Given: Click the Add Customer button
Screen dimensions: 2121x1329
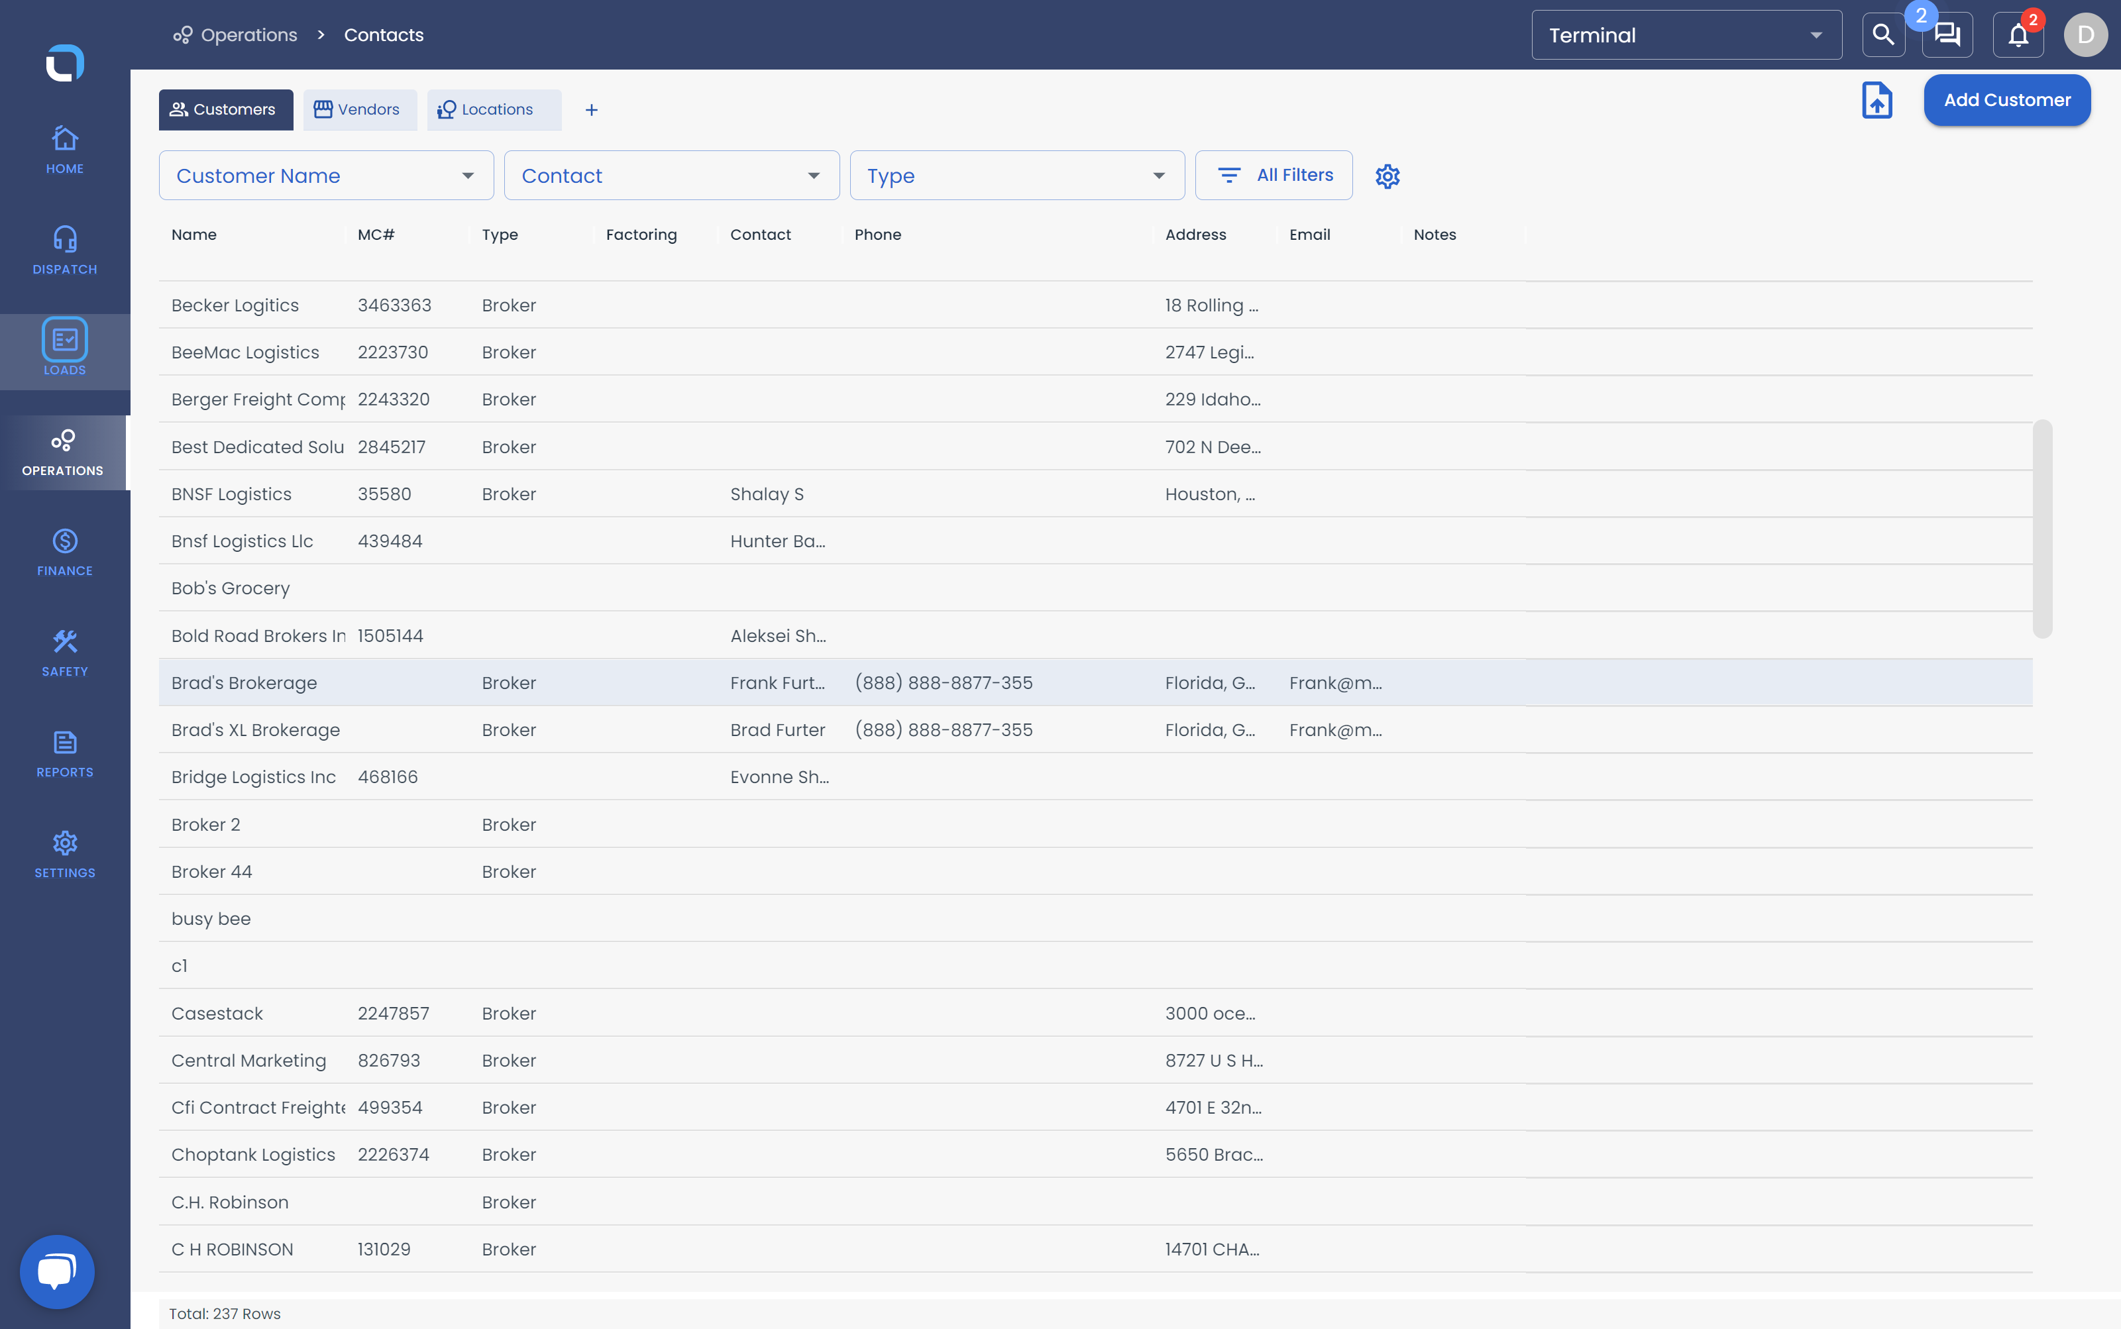Looking at the screenshot, I should coord(2007,100).
